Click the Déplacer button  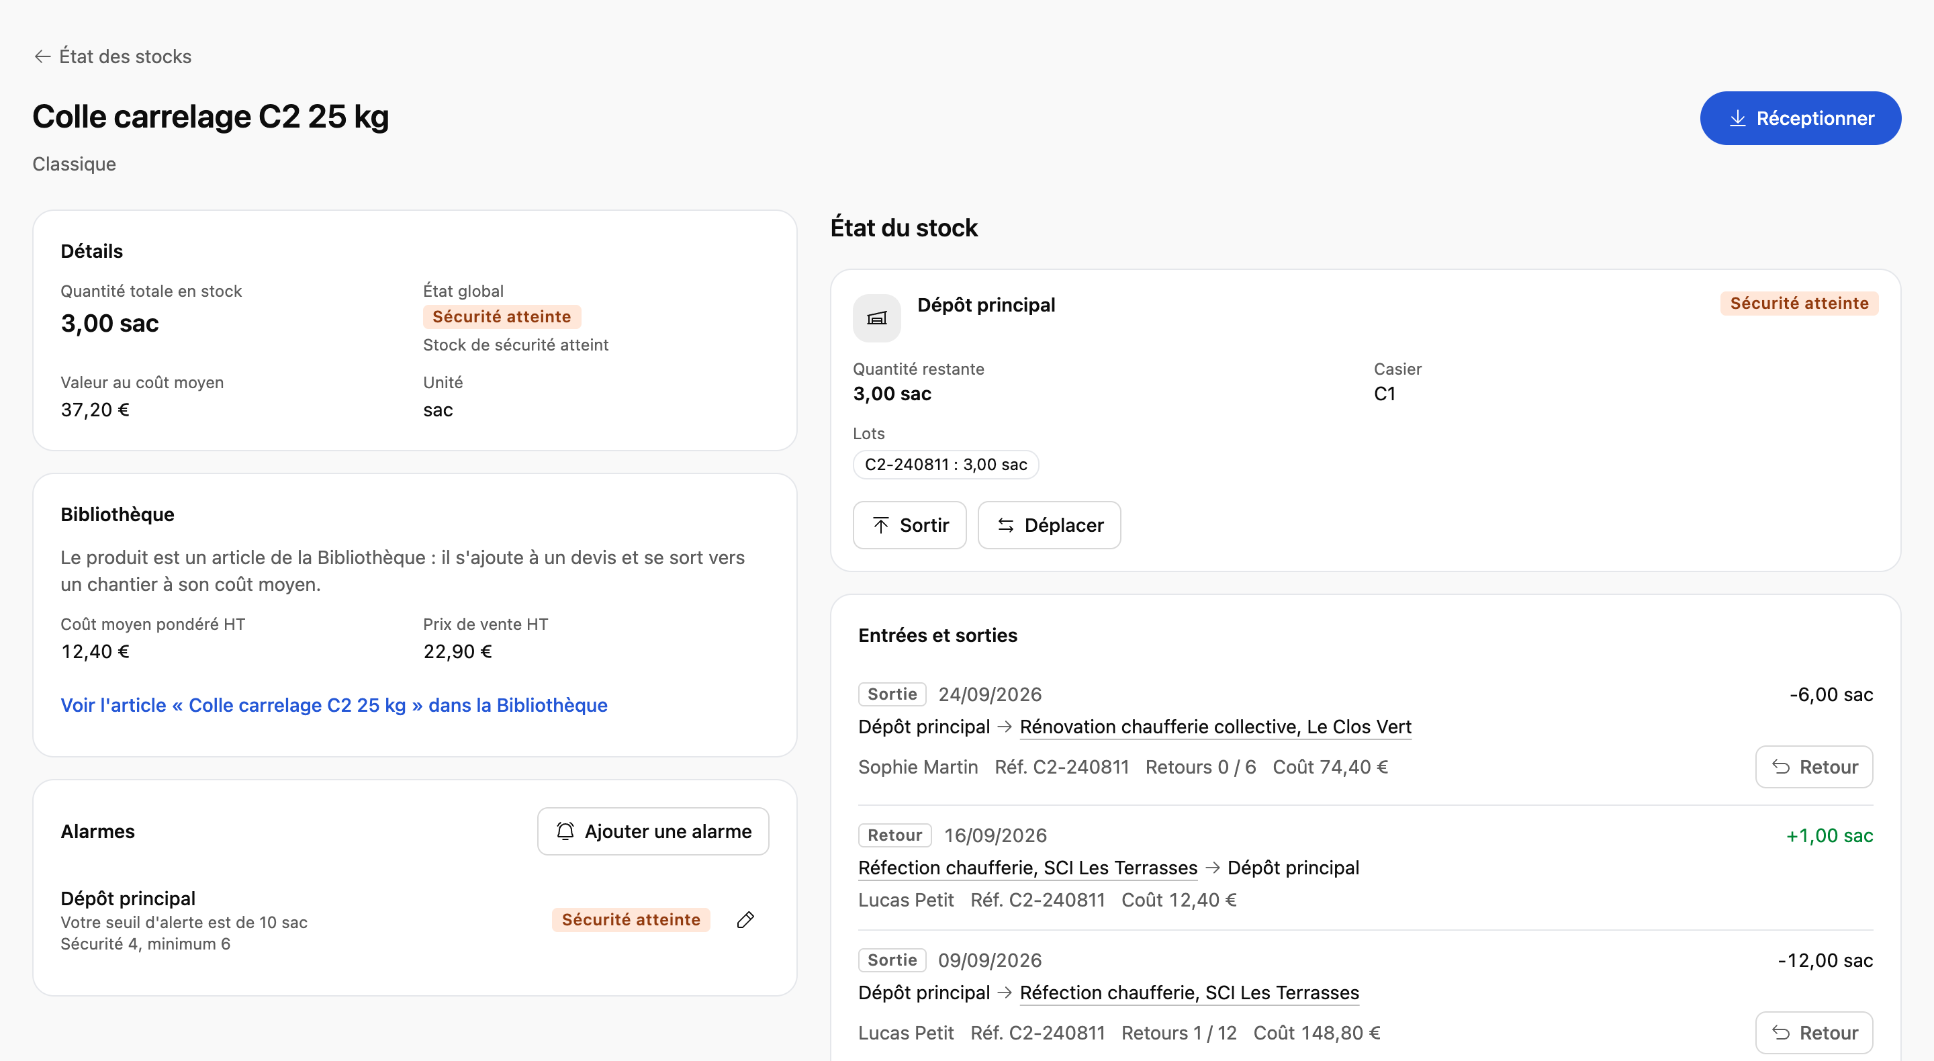click(x=1049, y=525)
